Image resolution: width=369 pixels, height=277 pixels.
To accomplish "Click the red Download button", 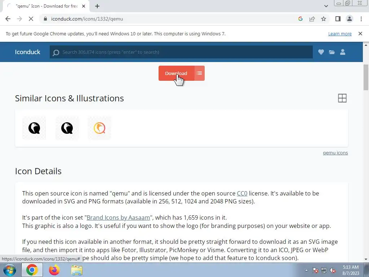I will (x=176, y=73).
